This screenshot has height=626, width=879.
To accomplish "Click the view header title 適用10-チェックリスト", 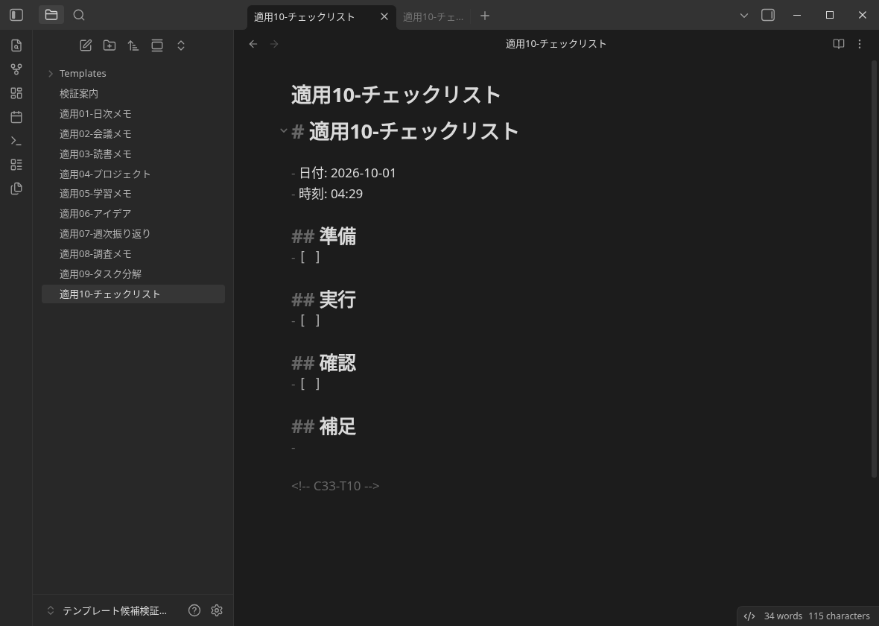I will 556,44.
